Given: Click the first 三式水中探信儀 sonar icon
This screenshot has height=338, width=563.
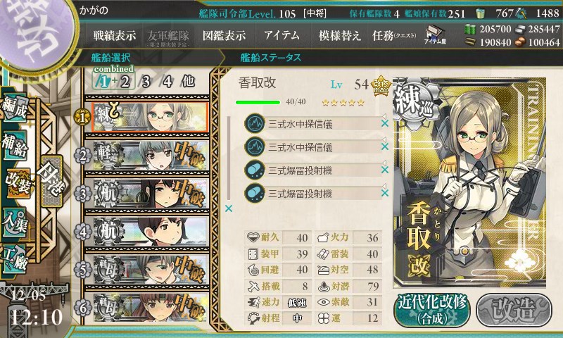Looking at the screenshot, I should point(255,124).
